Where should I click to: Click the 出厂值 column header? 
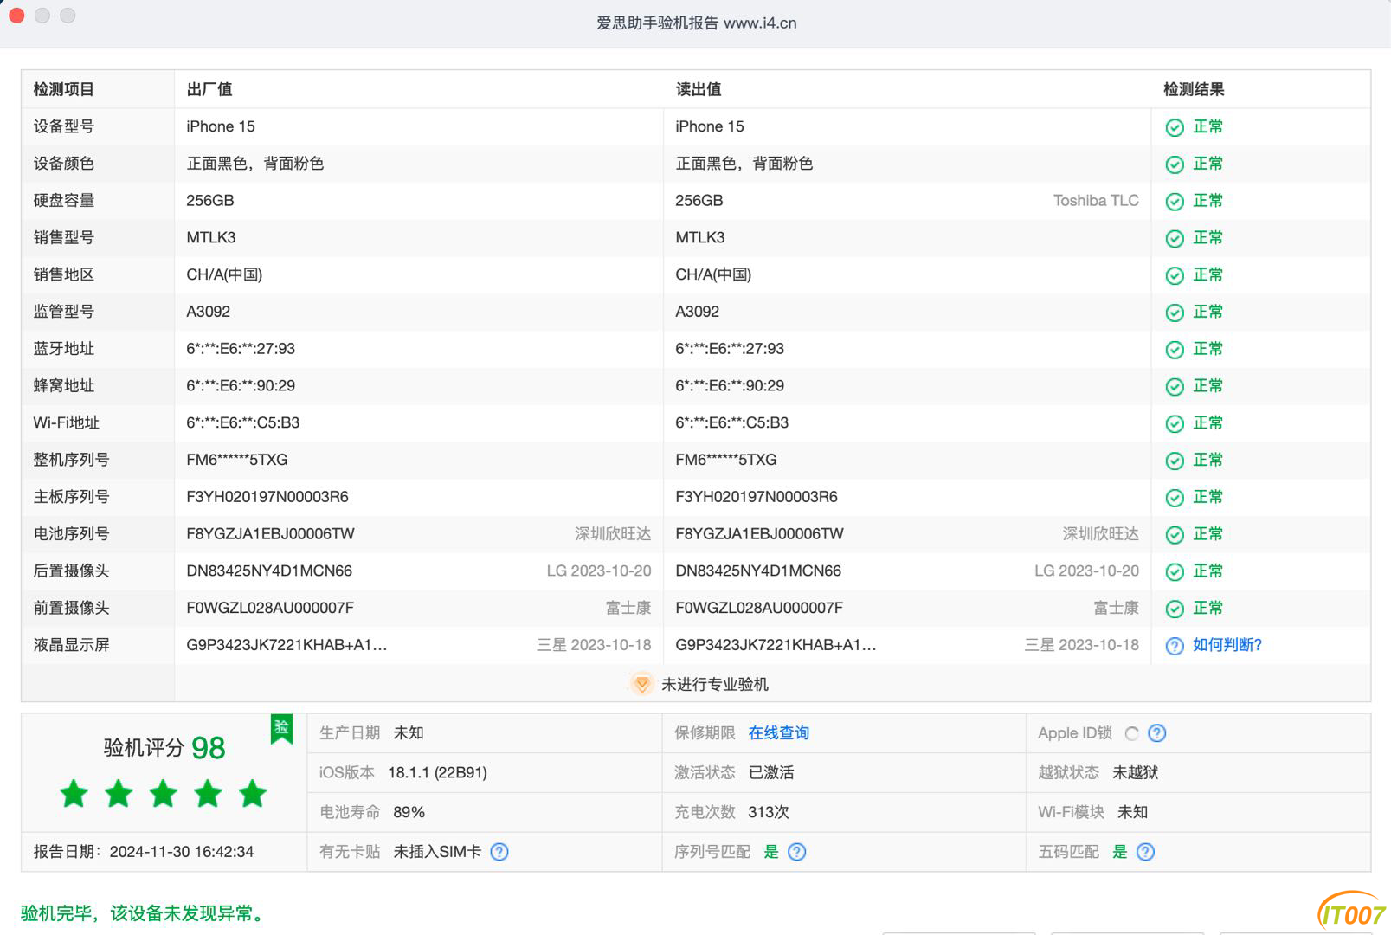click(x=209, y=89)
